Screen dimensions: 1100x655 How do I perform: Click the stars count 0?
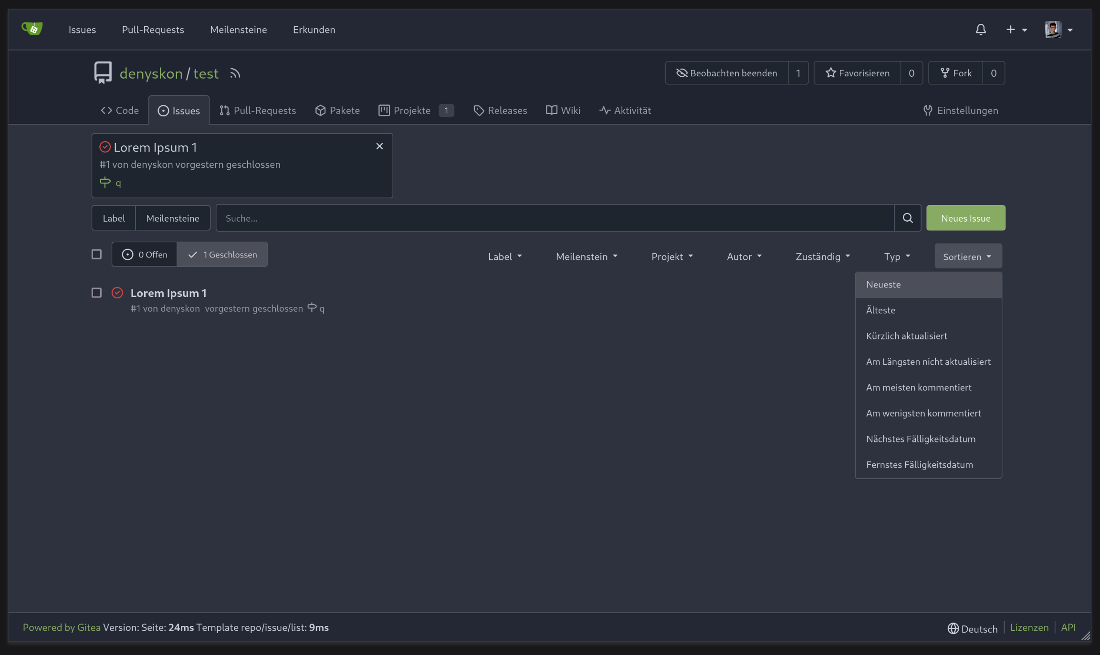point(911,73)
